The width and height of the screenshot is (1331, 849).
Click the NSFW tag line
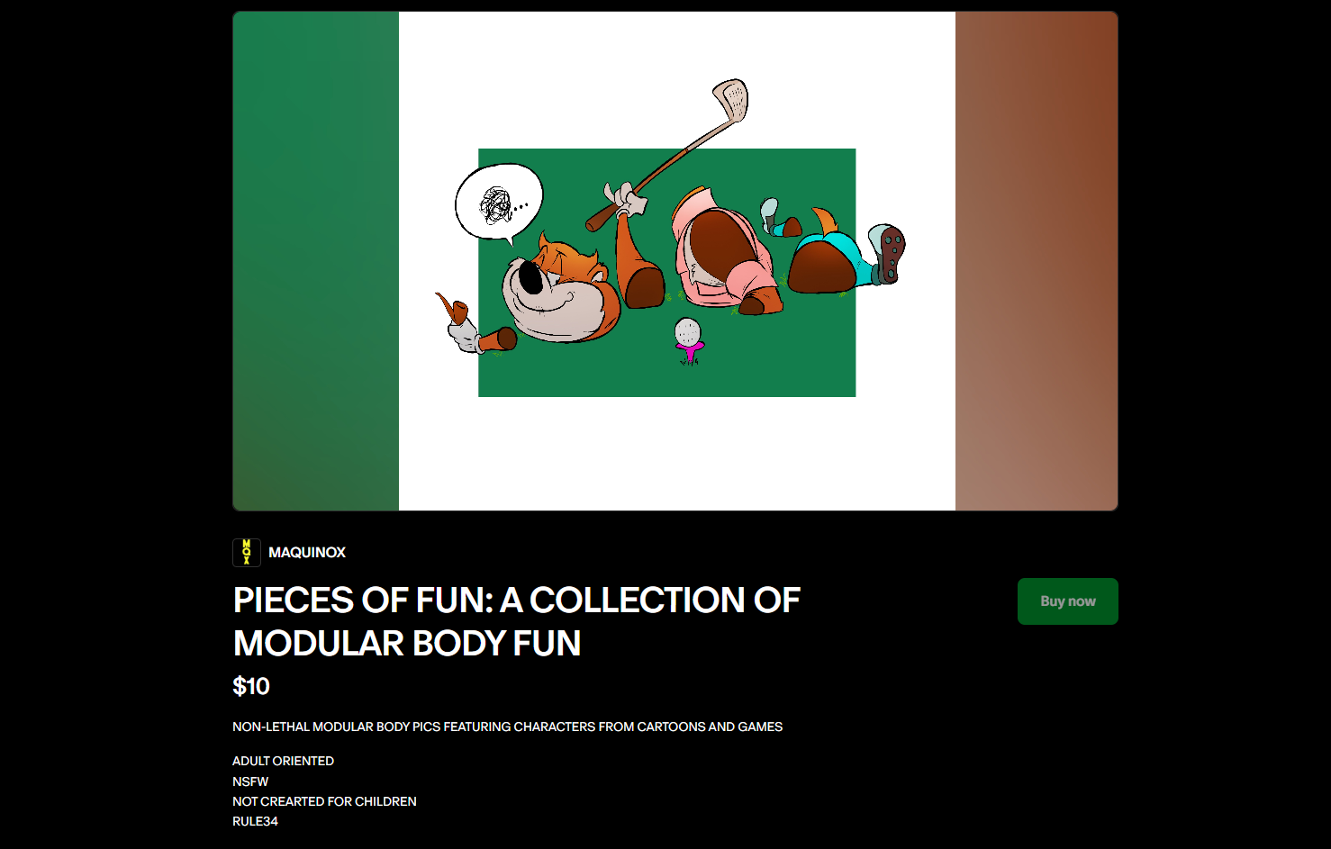[250, 781]
